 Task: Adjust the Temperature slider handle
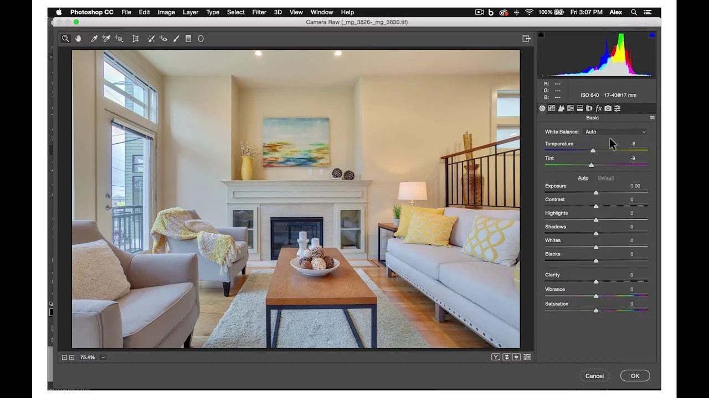click(593, 150)
